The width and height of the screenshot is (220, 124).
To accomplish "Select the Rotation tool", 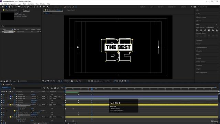I will 16,7.
